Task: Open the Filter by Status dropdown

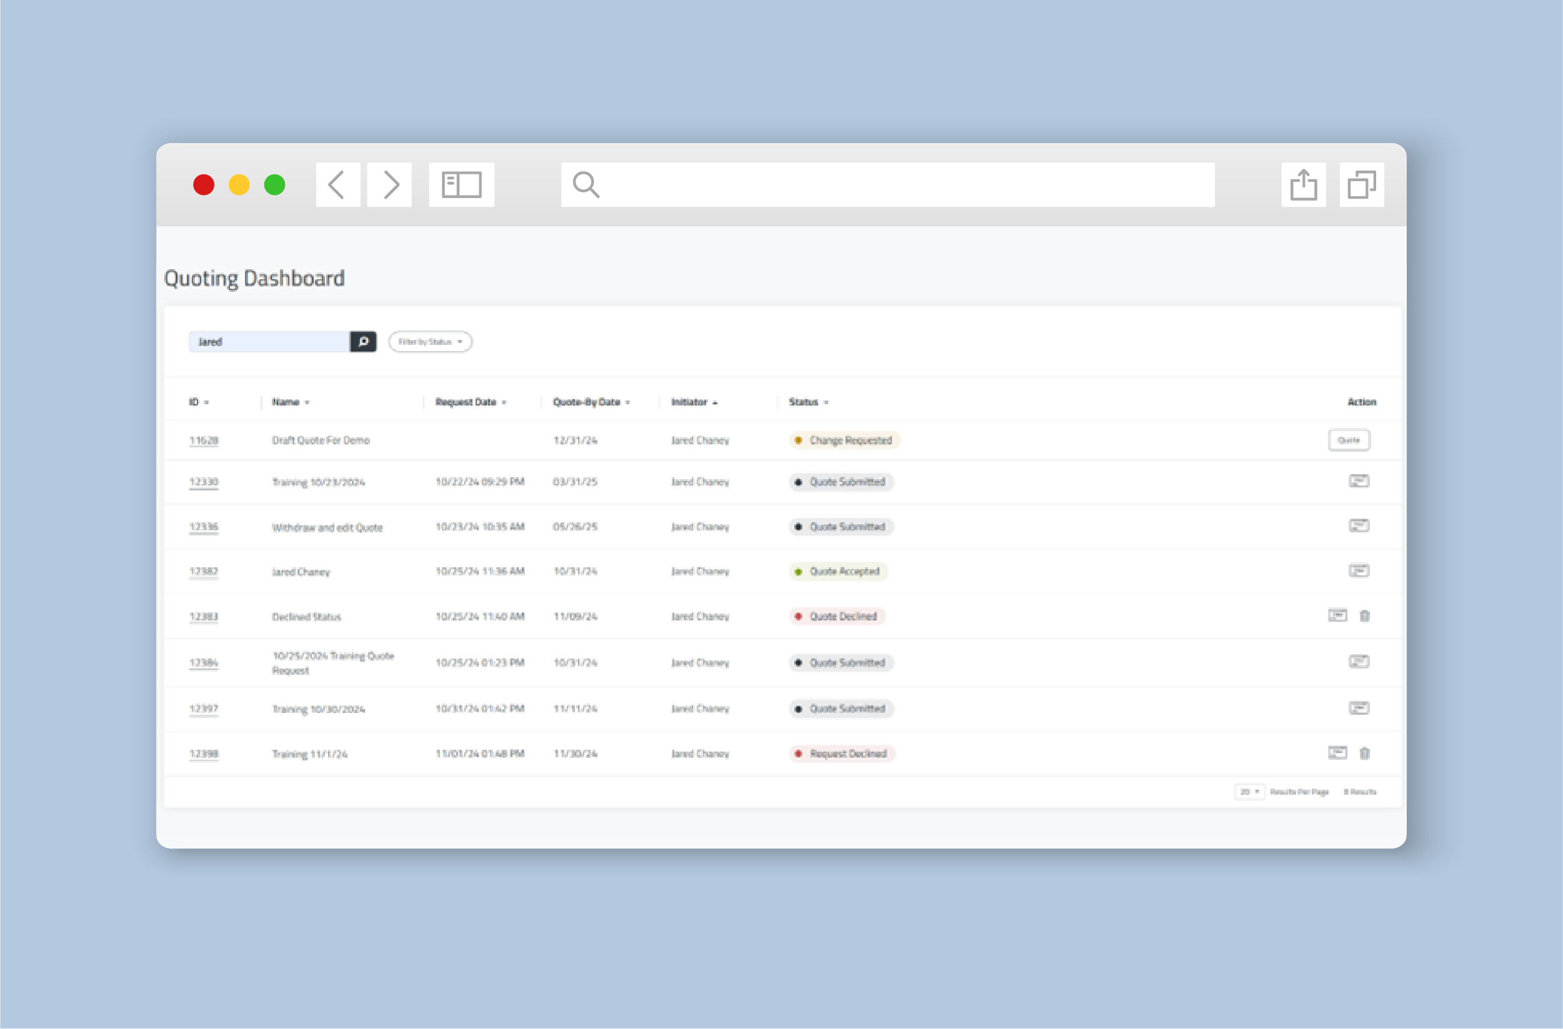Action: [x=430, y=342]
